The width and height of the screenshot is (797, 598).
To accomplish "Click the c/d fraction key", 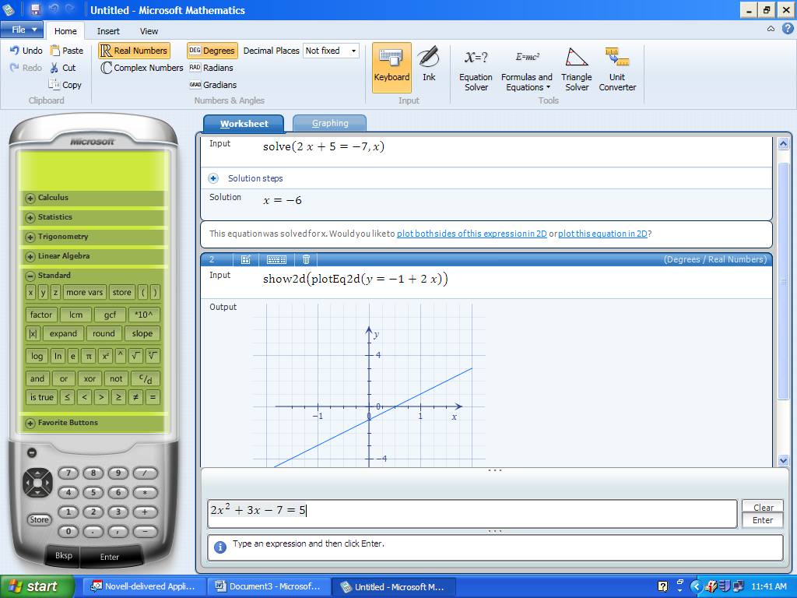I will 146,379.
